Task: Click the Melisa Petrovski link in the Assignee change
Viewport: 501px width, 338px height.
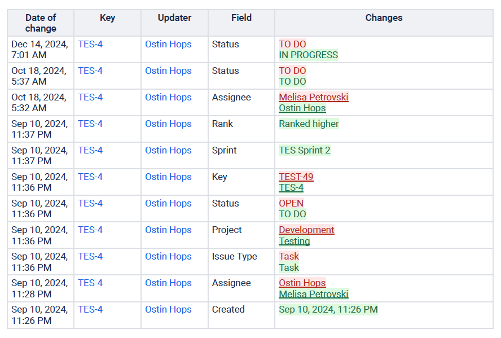Action: (313, 97)
